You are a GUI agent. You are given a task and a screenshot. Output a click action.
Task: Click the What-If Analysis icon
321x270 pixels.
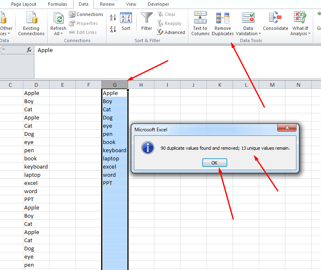click(300, 17)
